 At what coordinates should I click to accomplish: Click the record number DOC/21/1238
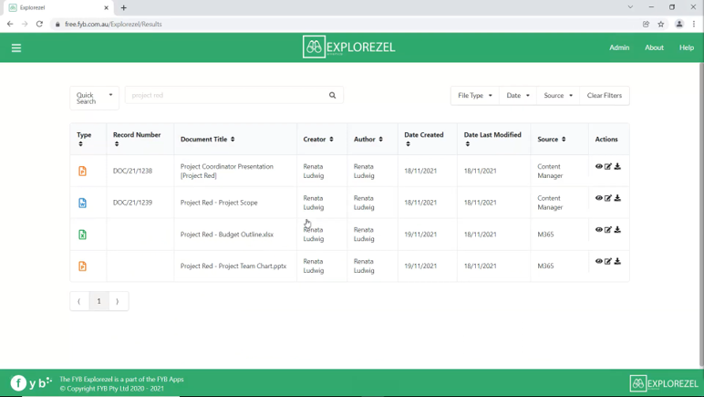(x=132, y=171)
